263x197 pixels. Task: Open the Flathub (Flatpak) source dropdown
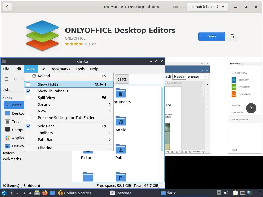pyautogui.click(x=207, y=7)
